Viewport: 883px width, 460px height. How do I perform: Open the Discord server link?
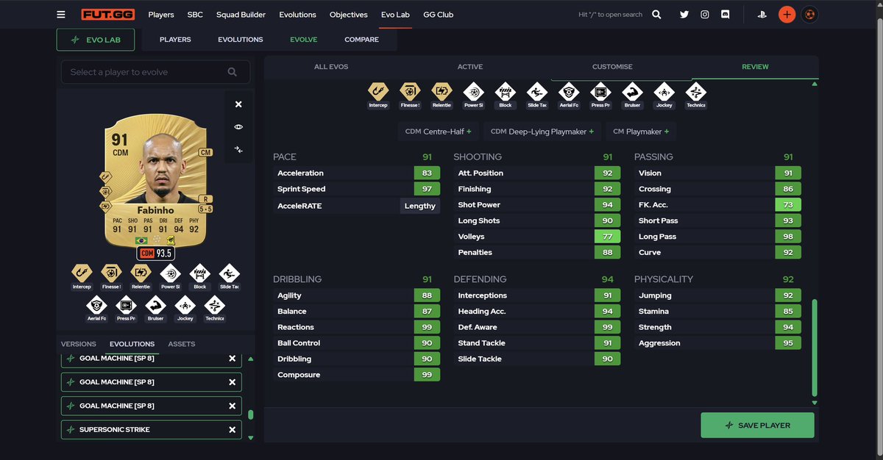point(726,14)
